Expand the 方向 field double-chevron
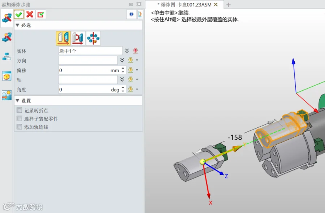325x213 pixels. (x=122, y=60)
